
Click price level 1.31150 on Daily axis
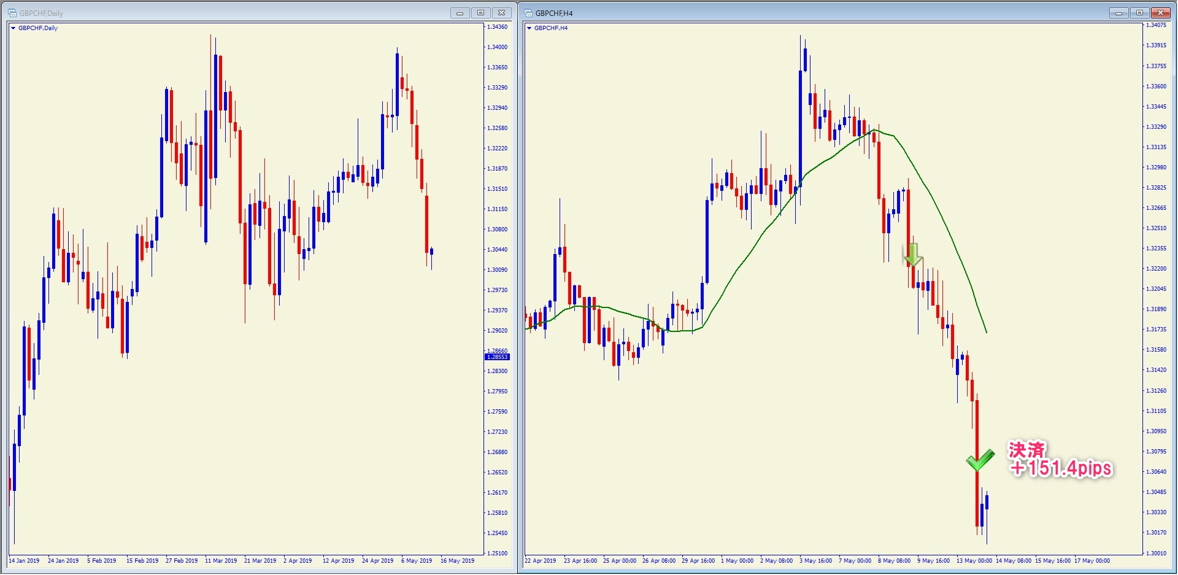[x=498, y=209]
